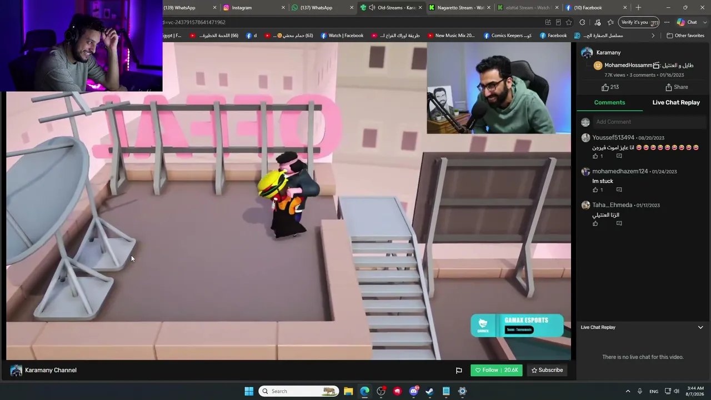This screenshot has height=400, width=711.
Task: Open the volume control in system tray
Action: [x=677, y=391]
